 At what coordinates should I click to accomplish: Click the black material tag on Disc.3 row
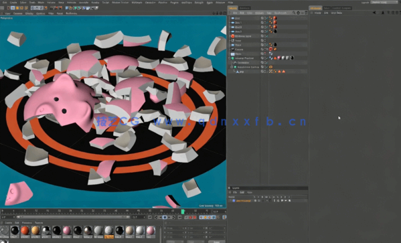pyautogui.click(x=275, y=31)
